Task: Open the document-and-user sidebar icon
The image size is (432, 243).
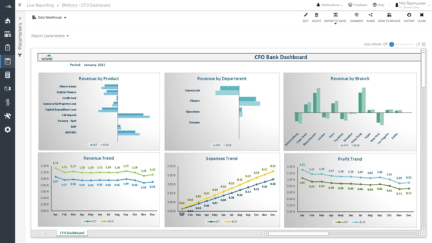Action: click(x=7, y=88)
